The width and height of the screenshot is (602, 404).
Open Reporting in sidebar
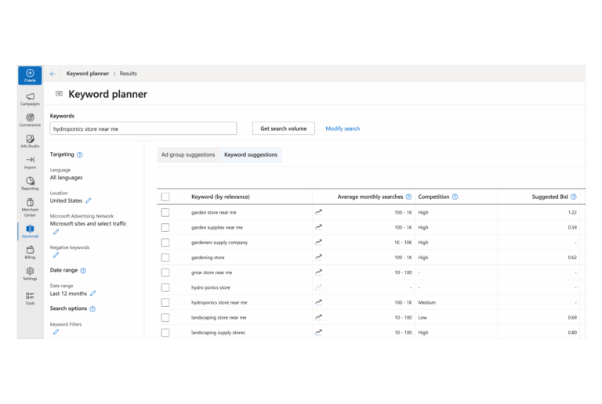click(x=30, y=184)
